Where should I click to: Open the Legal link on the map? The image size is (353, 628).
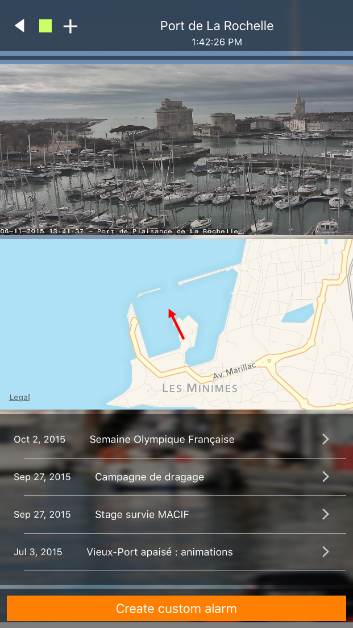[19, 397]
